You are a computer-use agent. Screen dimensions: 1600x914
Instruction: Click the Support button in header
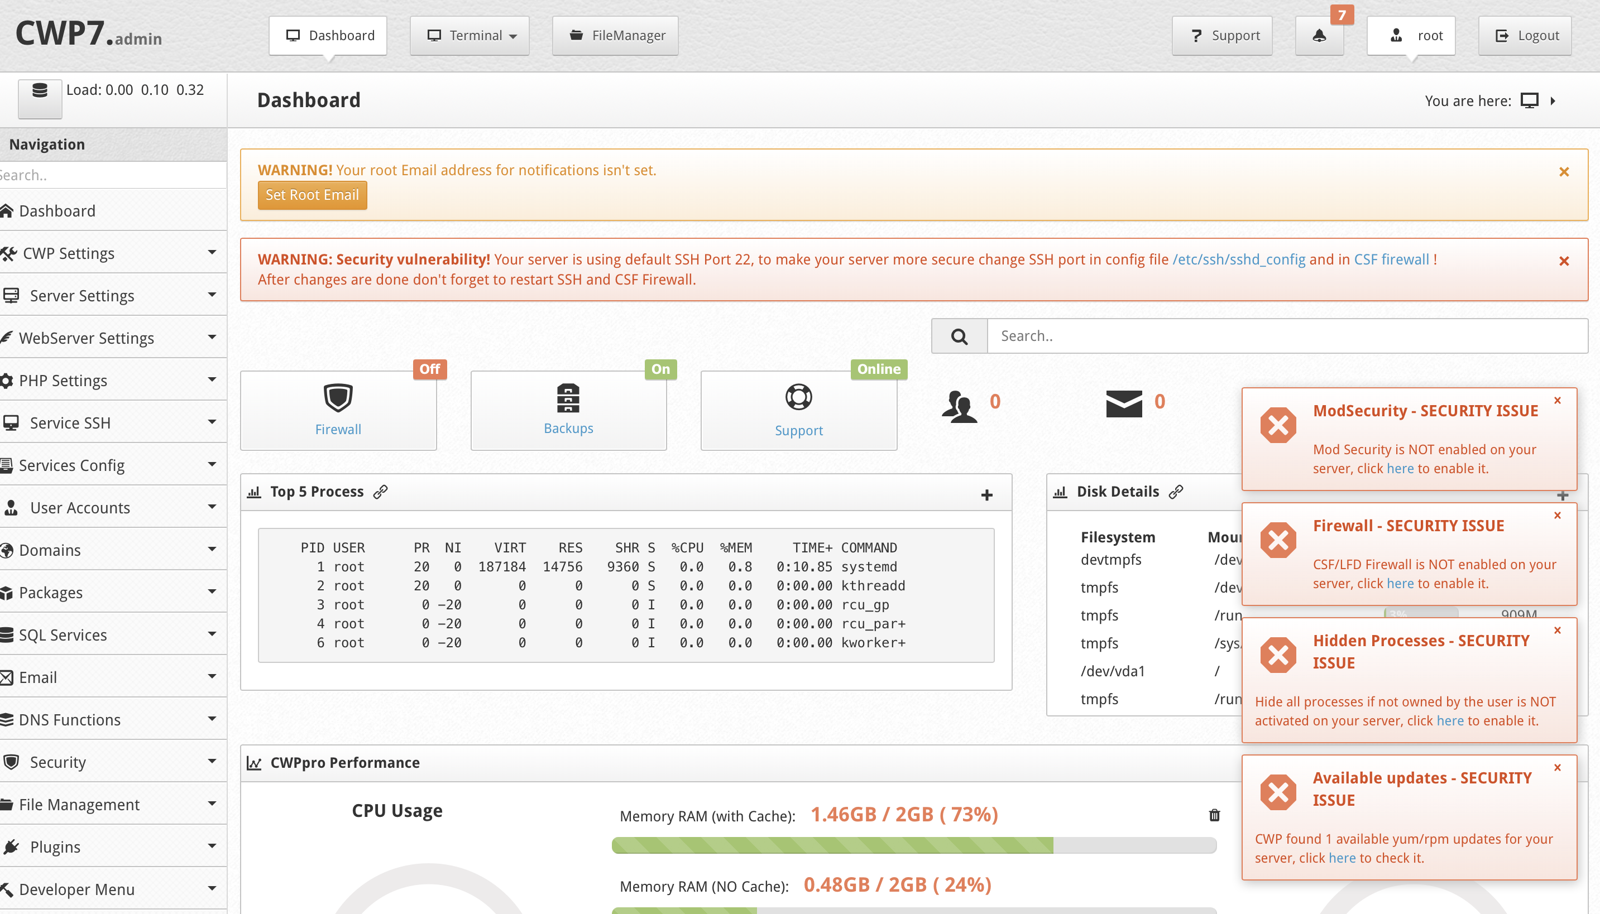[1222, 36]
